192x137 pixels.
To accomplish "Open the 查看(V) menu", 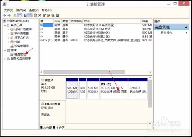I will [34, 10].
